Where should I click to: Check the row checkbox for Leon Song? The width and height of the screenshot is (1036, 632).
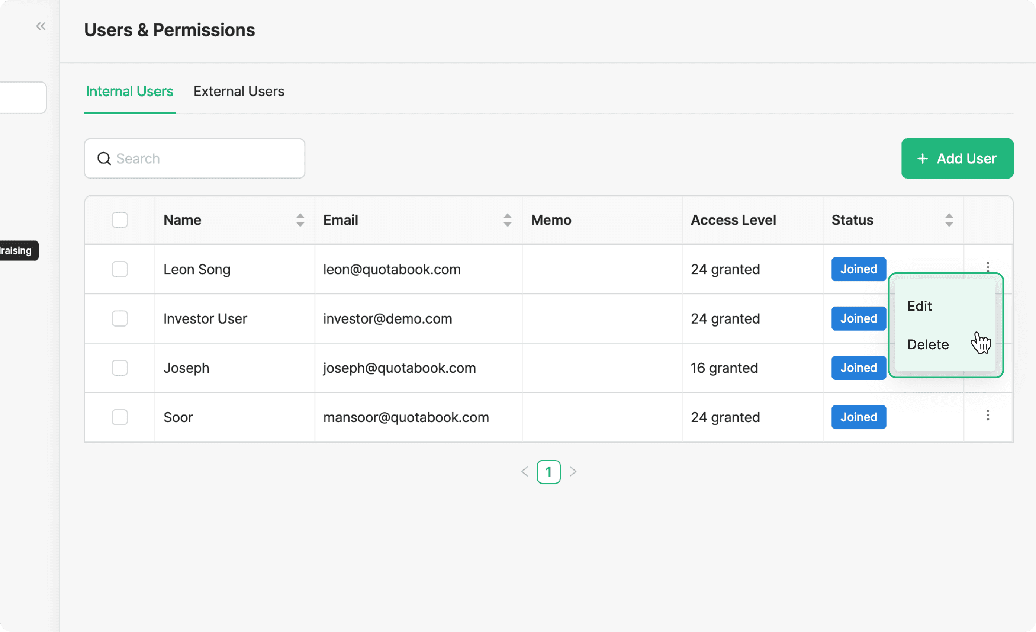tap(119, 270)
